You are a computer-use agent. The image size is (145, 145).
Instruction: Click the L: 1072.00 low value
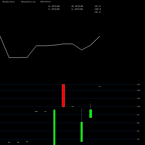coord(77,9)
